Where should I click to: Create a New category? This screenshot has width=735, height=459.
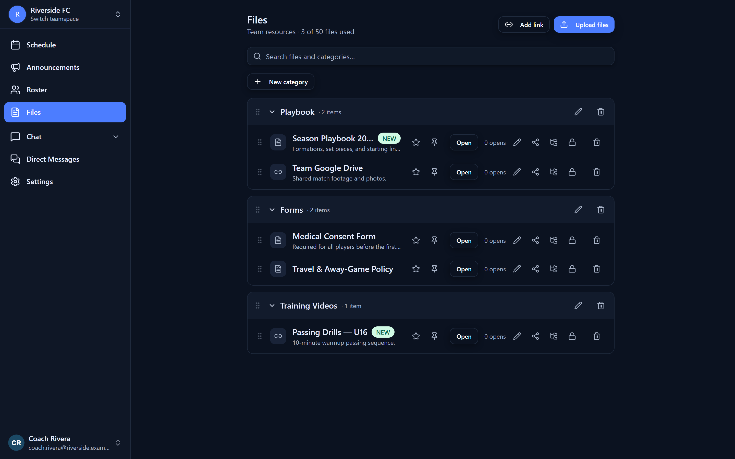pos(281,82)
